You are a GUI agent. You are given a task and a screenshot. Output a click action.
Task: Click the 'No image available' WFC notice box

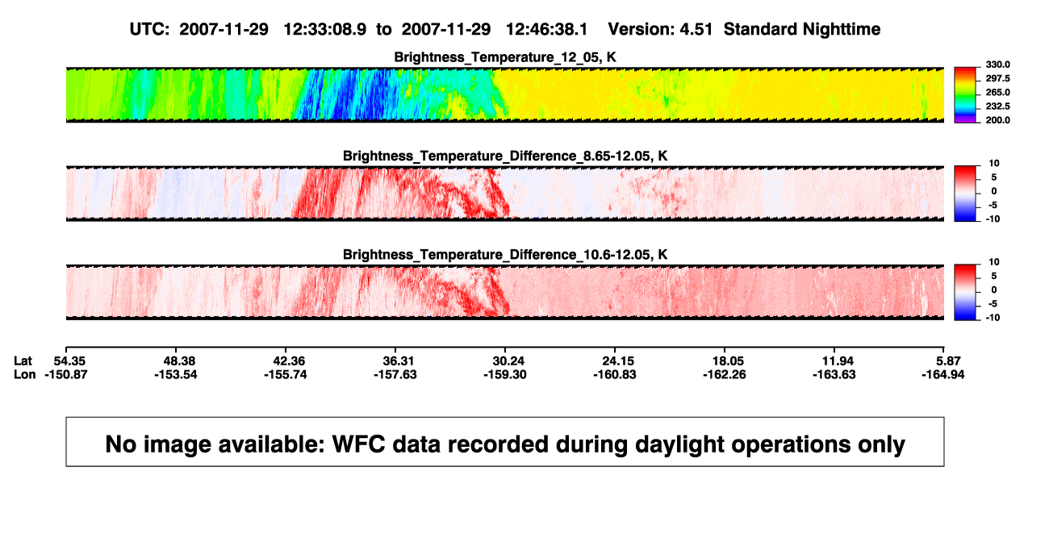(x=505, y=442)
